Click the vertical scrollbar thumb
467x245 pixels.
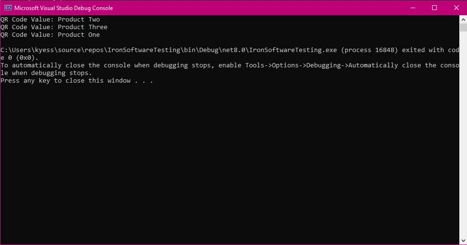463,28
